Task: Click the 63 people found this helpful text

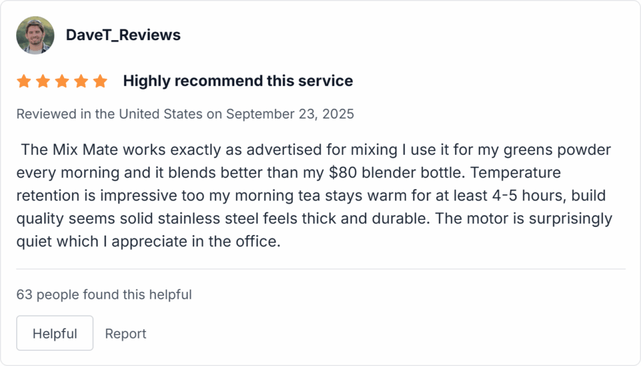Action: [x=104, y=294]
